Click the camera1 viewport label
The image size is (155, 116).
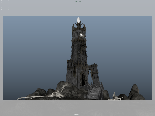(77, 114)
